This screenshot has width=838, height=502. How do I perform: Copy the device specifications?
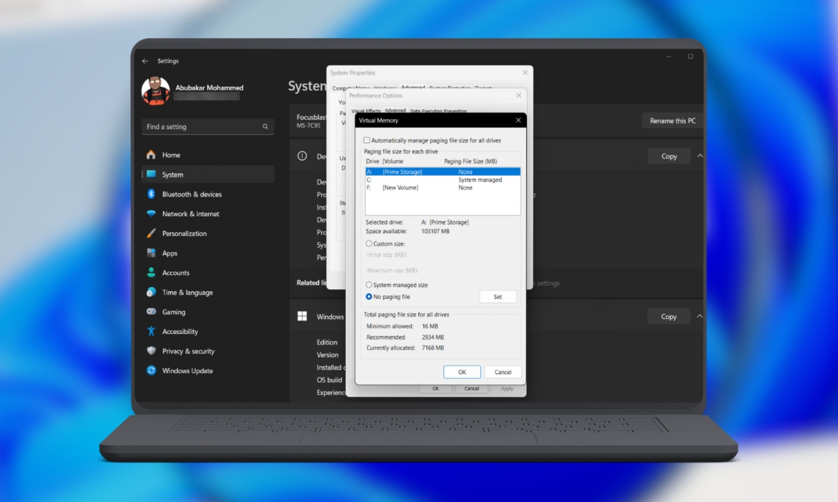[x=669, y=156]
